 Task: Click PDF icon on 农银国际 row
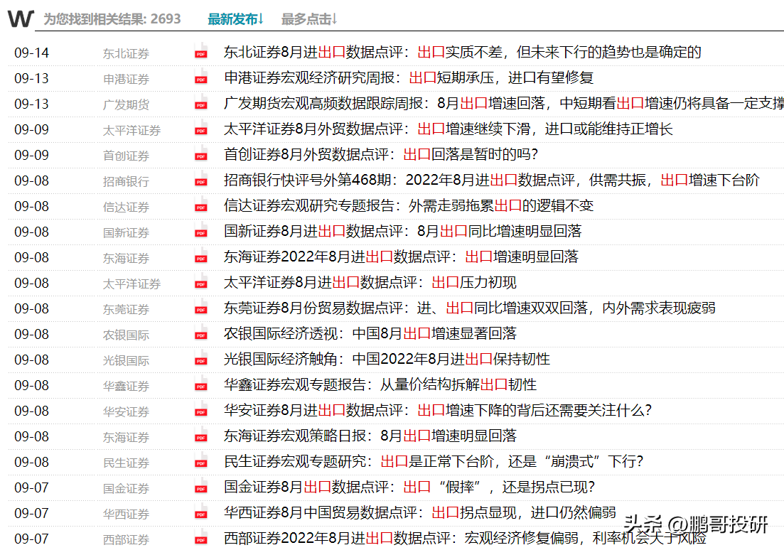coord(201,334)
